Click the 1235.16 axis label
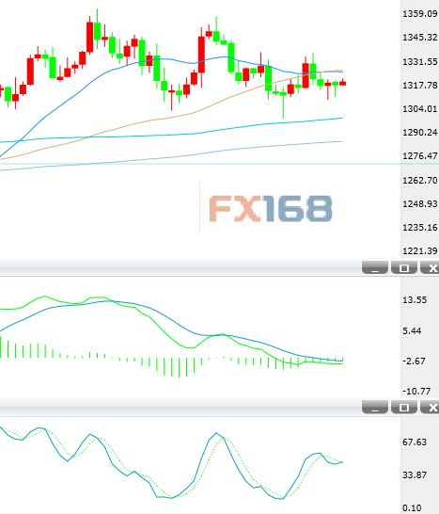439x514 pixels. pyautogui.click(x=420, y=228)
